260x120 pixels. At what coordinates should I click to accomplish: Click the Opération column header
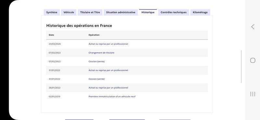coord(94,35)
